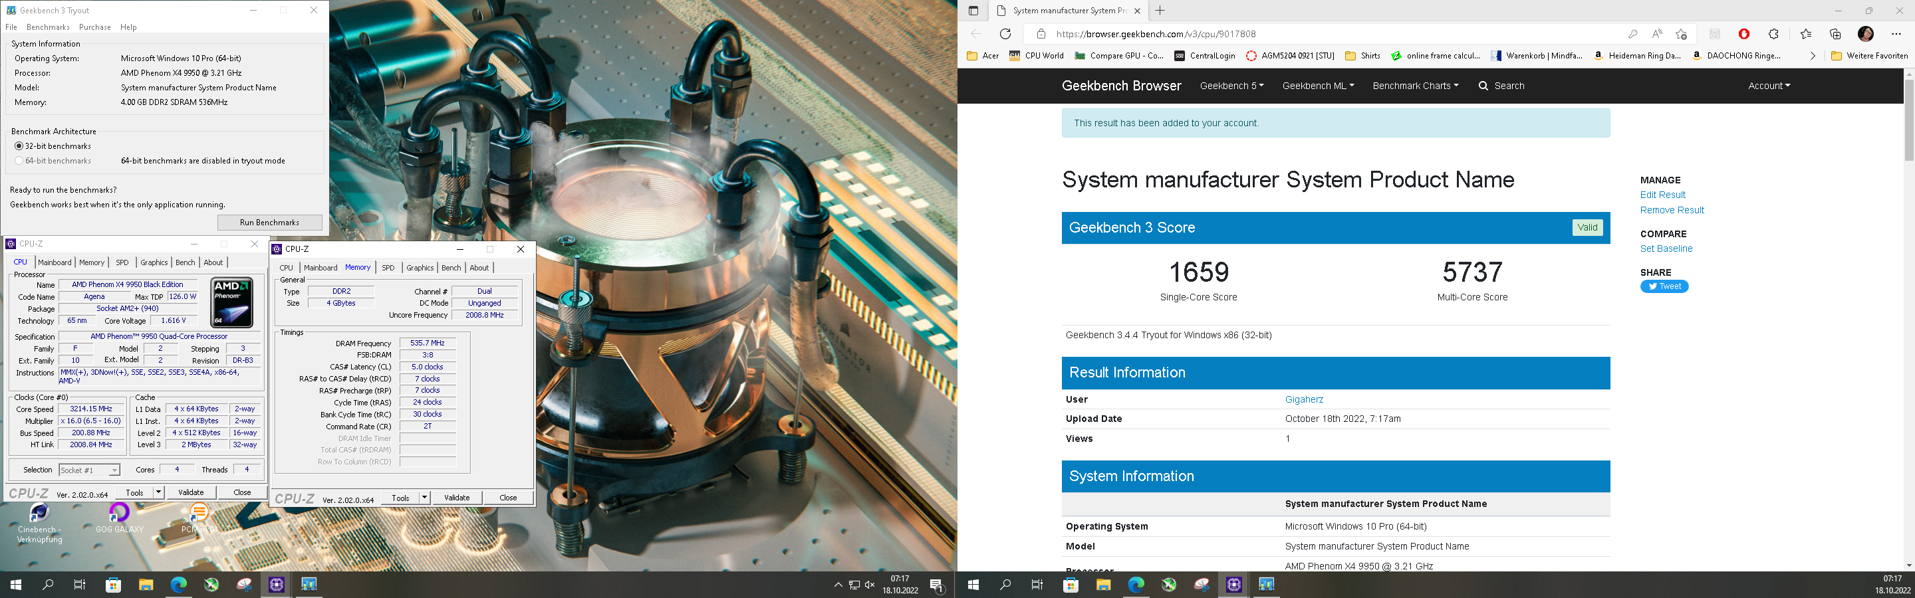This screenshot has width=1915, height=598.
Task: Click the browser back arrow
Action: point(976,33)
